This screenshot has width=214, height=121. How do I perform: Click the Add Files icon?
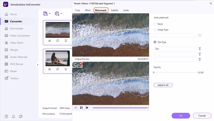46,14
